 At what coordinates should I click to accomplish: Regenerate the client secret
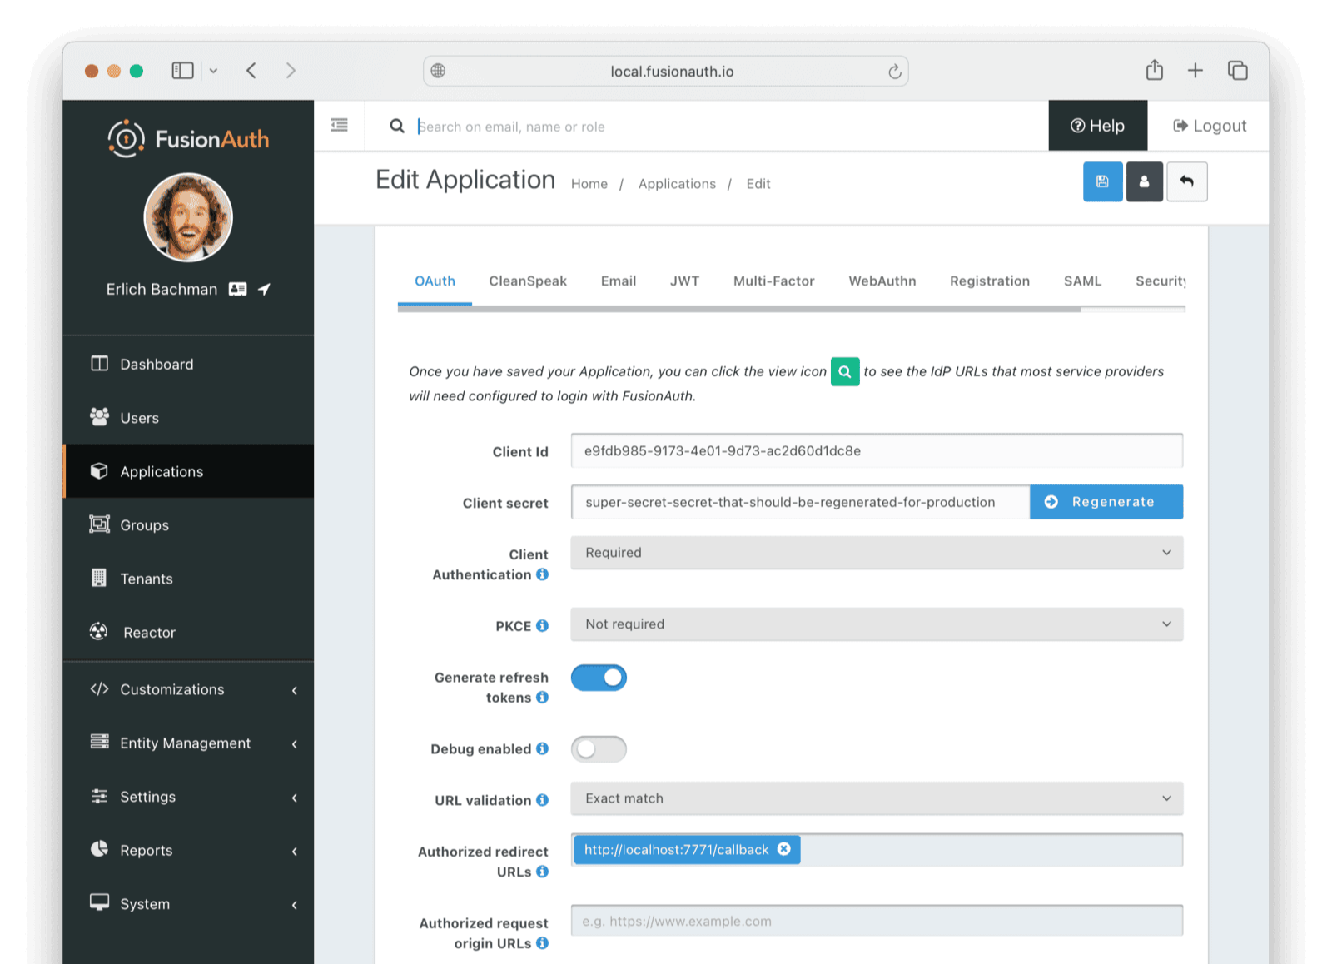tap(1106, 502)
